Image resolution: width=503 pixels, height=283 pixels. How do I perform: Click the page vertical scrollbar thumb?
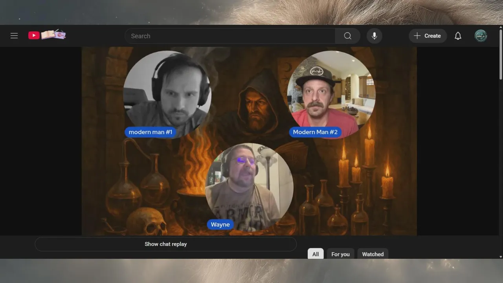point(500,55)
